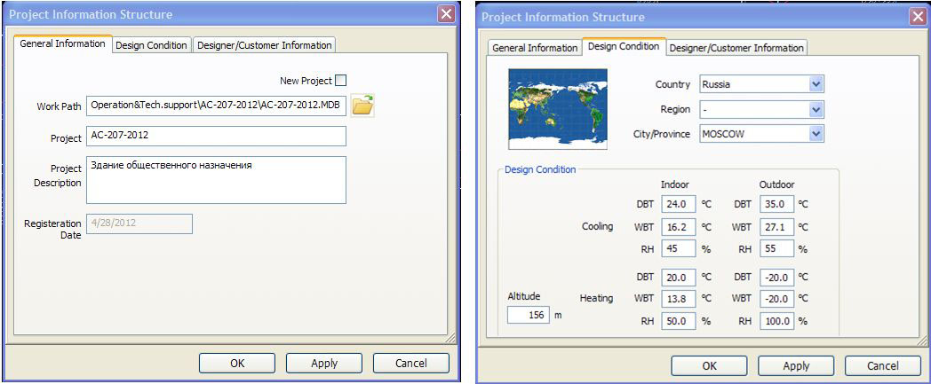Switch to Designer/Customer Information tab beside the world map dialog
Viewport: 931px width, 384px height.
click(736, 48)
